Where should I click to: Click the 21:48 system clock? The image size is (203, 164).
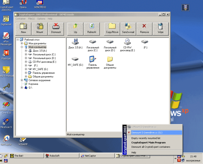click(193, 156)
